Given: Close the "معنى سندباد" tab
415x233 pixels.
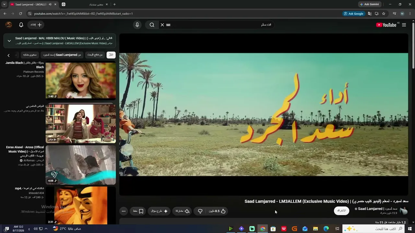Looking at the screenshot, I should coord(107,4).
